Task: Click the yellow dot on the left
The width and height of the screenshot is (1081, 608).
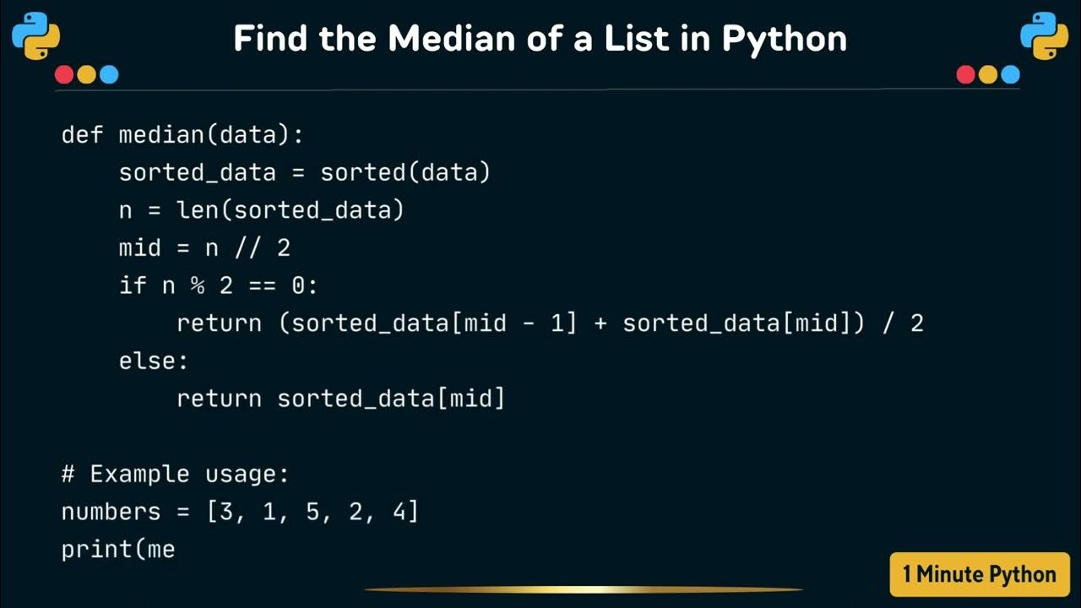Action: point(86,75)
